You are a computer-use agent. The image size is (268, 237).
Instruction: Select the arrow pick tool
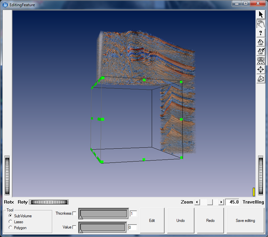tap(261, 14)
